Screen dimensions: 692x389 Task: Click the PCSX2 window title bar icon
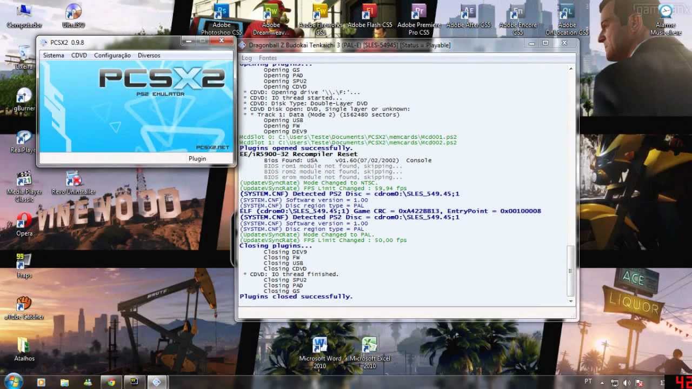[x=44, y=42]
